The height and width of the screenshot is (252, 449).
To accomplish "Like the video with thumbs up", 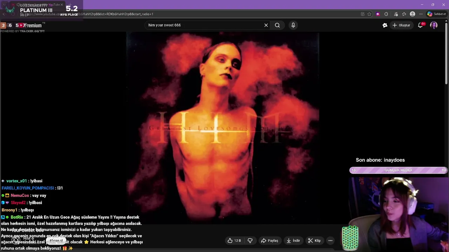I will click(x=234, y=240).
